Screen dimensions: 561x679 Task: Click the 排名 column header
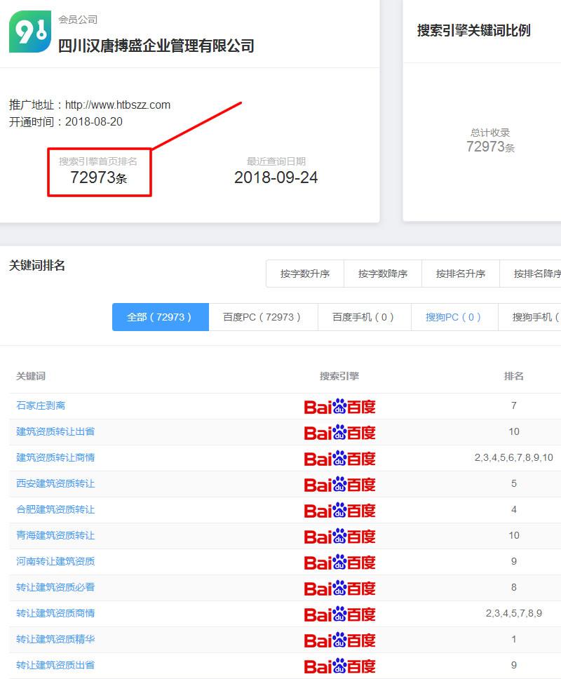[514, 376]
